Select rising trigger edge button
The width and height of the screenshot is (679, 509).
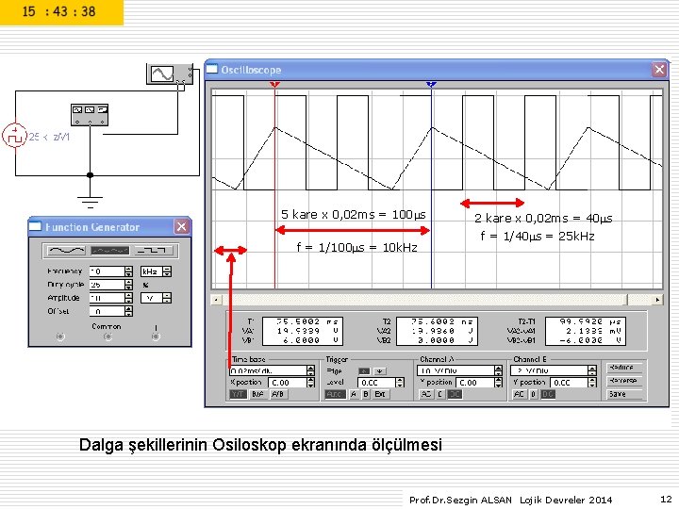(365, 371)
